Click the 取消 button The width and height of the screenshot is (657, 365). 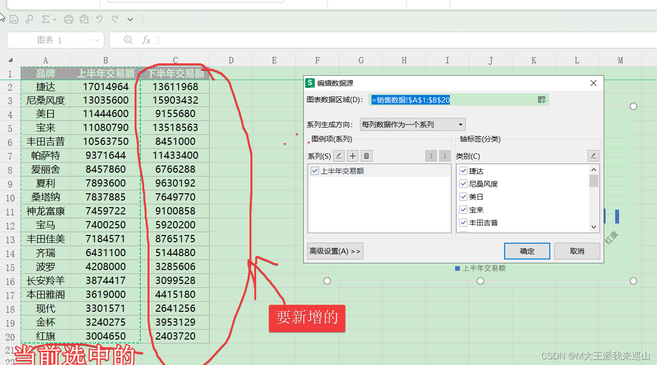(x=577, y=251)
